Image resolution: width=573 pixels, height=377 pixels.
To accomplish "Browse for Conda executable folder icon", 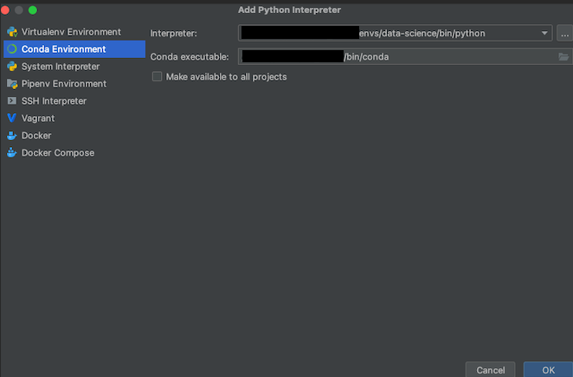I will click(563, 57).
